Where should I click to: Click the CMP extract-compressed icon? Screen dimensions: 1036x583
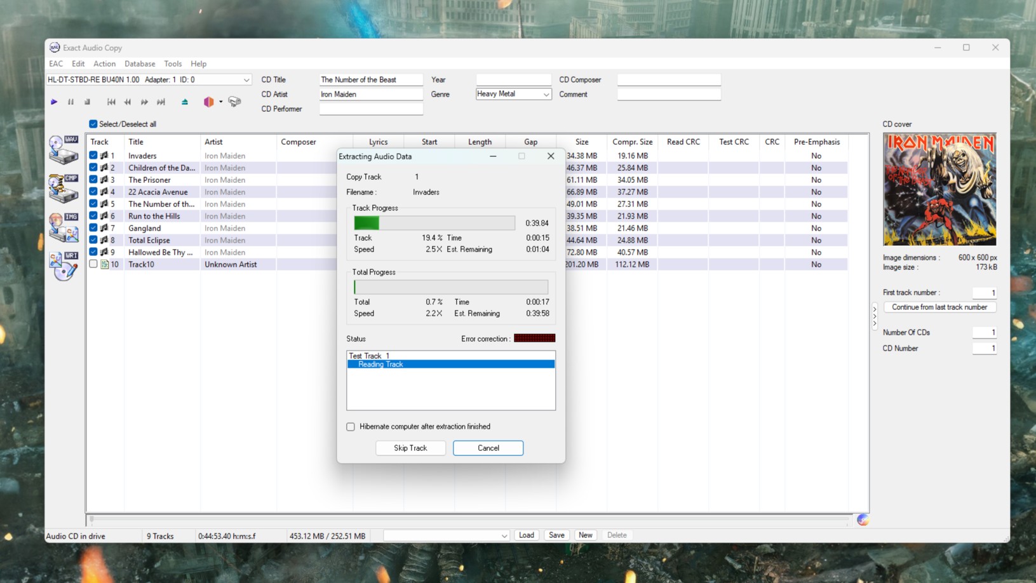[64, 188]
